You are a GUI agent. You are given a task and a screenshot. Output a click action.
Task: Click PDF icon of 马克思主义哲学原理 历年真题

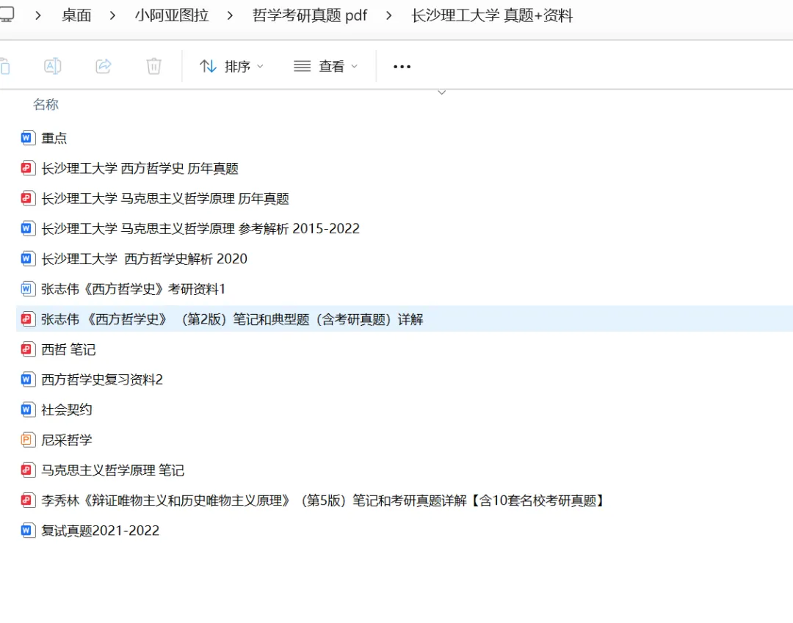tap(27, 199)
